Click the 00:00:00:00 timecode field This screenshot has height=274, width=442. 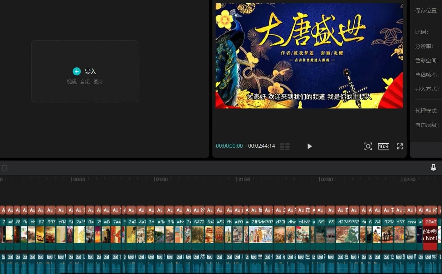click(229, 146)
